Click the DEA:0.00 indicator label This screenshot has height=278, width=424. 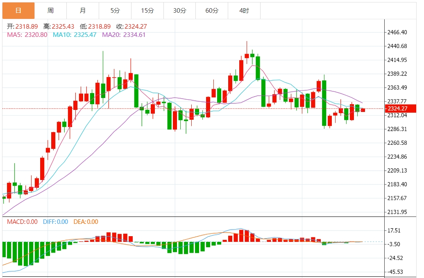pos(86,222)
